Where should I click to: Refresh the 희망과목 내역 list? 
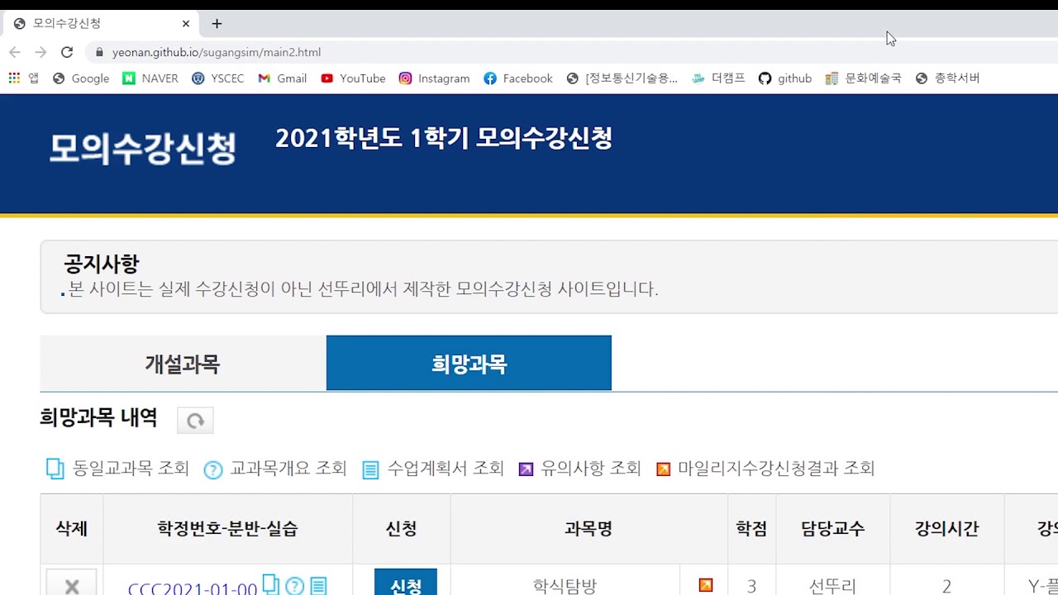(x=195, y=421)
